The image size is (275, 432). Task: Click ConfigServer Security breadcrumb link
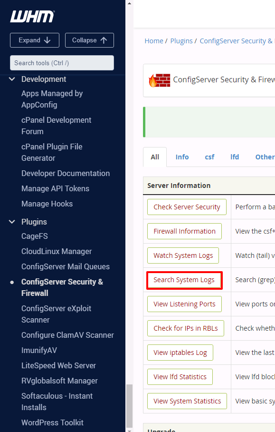pos(237,41)
